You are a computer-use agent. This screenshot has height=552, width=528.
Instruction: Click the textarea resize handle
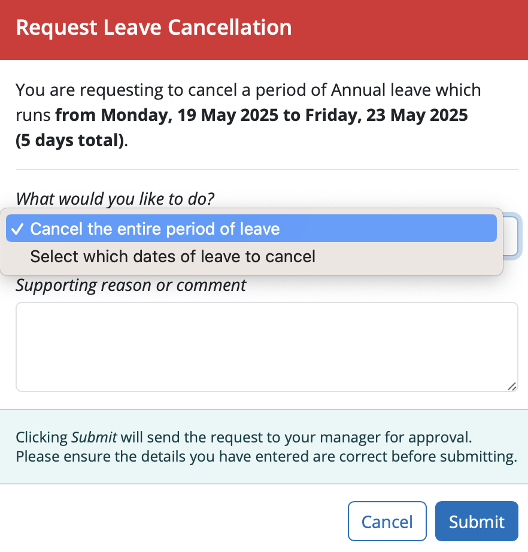[x=512, y=386]
